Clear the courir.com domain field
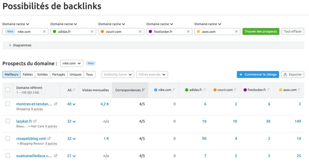The image size is (309, 162). 140,32
